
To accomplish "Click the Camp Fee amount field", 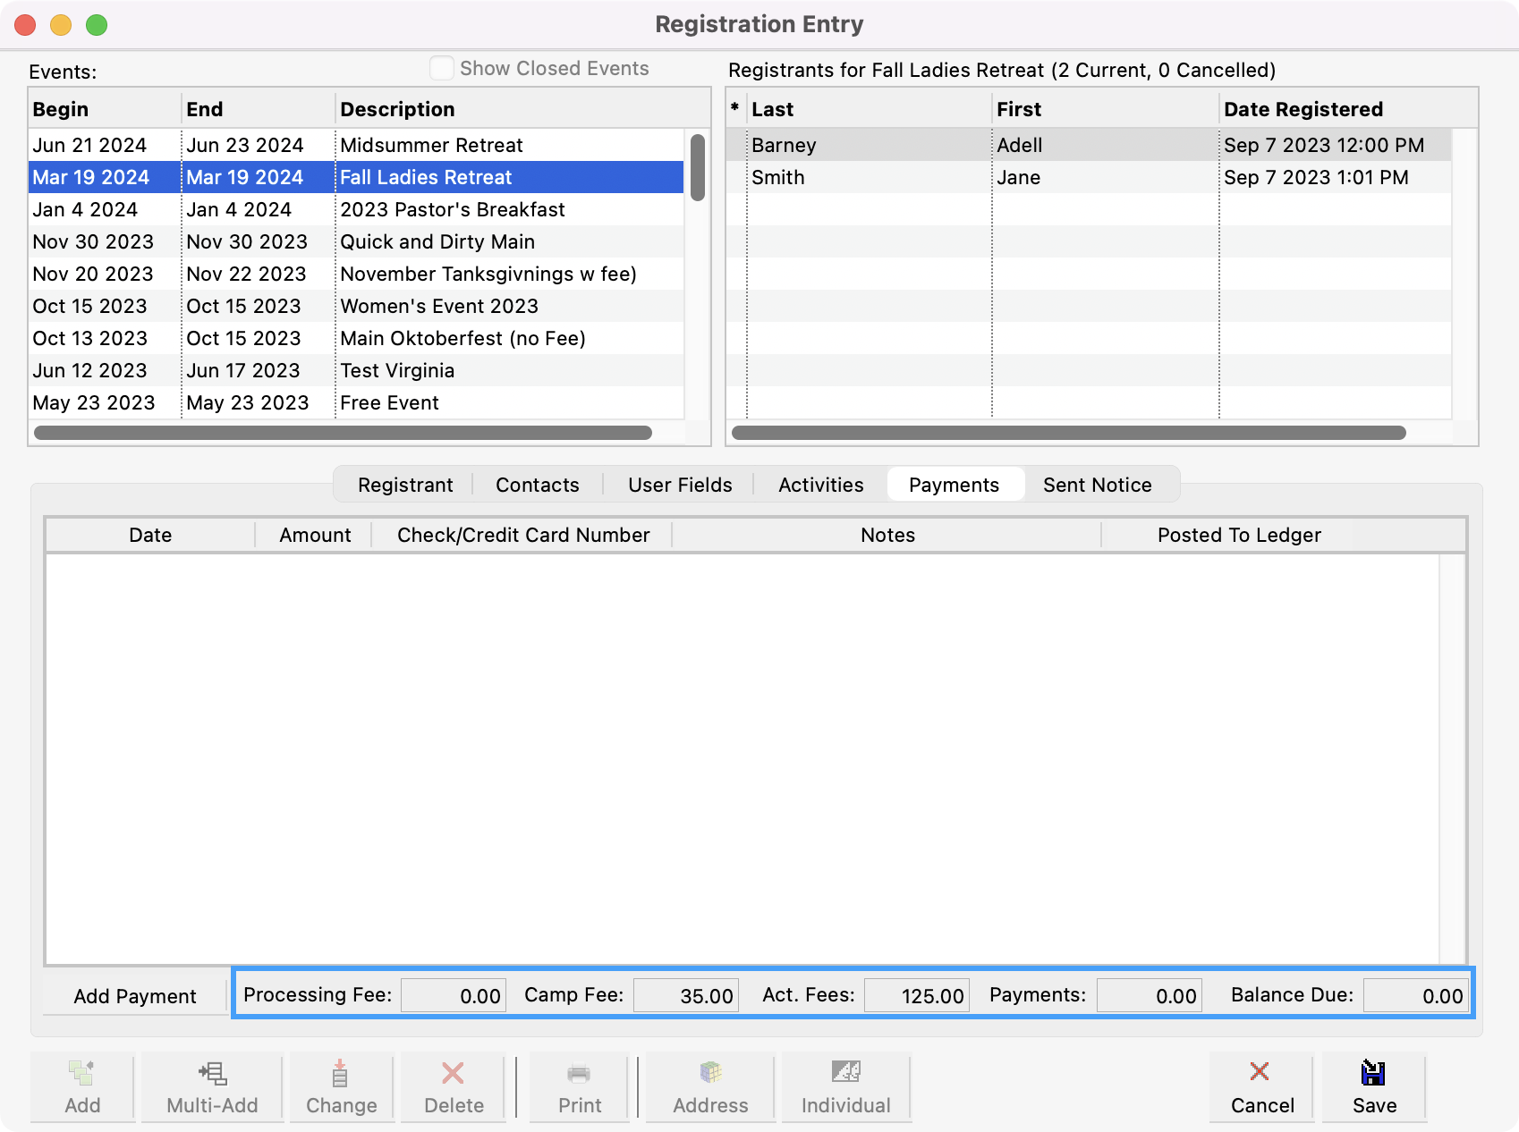I will point(686,996).
